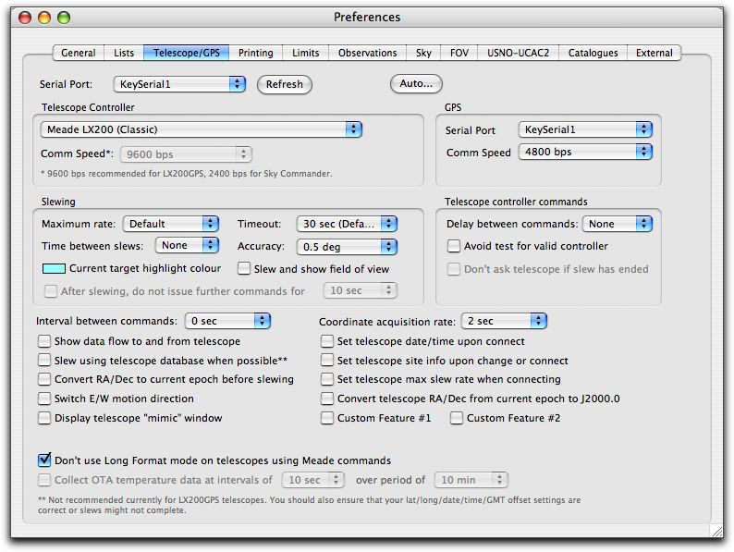Open the Delay between commands dropdown
This screenshot has height=552, width=734.
point(618,224)
